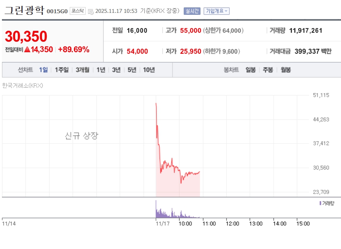This screenshot has height=249, width=341.
Task: Select the 1일 line chart period
Action: (x=43, y=70)
